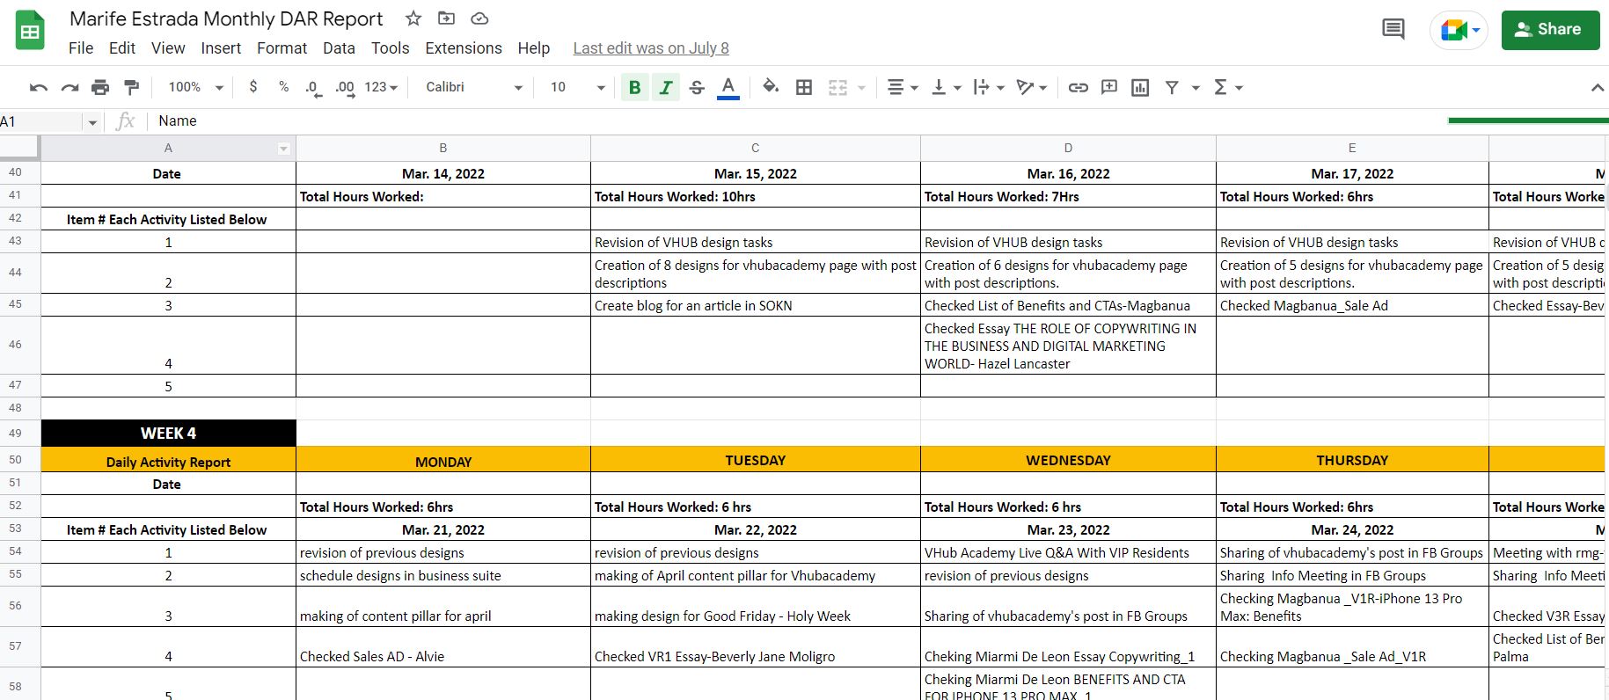The image size is (1609, 700).
Task: Activate the paint format tool
Action: pos(132,87)
